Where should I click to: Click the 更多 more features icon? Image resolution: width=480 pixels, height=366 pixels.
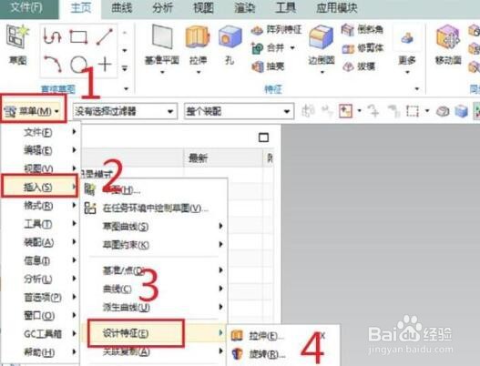click(x=407, y=39)
